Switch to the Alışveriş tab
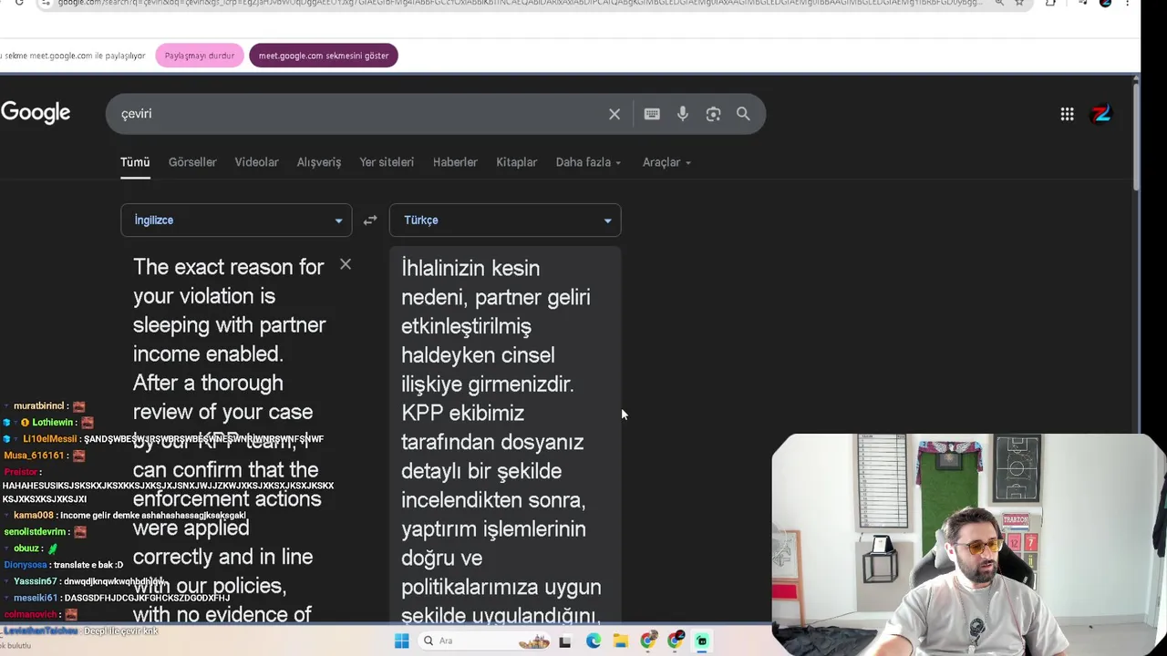The image size is (1167, 656). coord(319,162)
